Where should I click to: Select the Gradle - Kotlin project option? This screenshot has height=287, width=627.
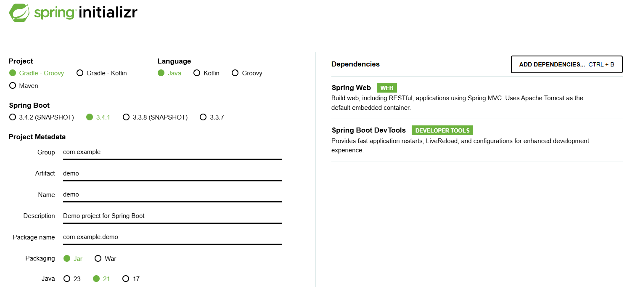[101, 73]
